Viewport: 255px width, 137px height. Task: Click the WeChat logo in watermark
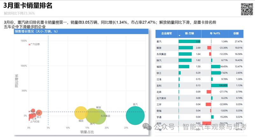click(x=148, y=127)
